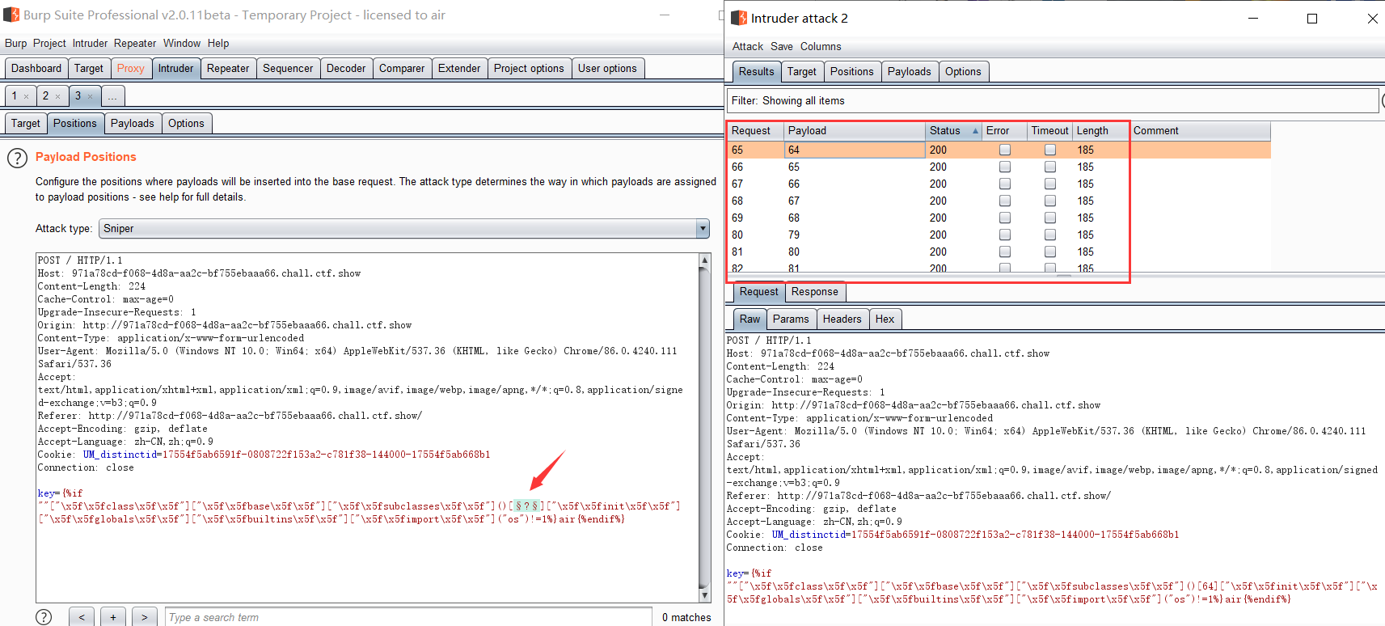
Task: Open the Decoder tab
Action: click(x=346, y=69)
